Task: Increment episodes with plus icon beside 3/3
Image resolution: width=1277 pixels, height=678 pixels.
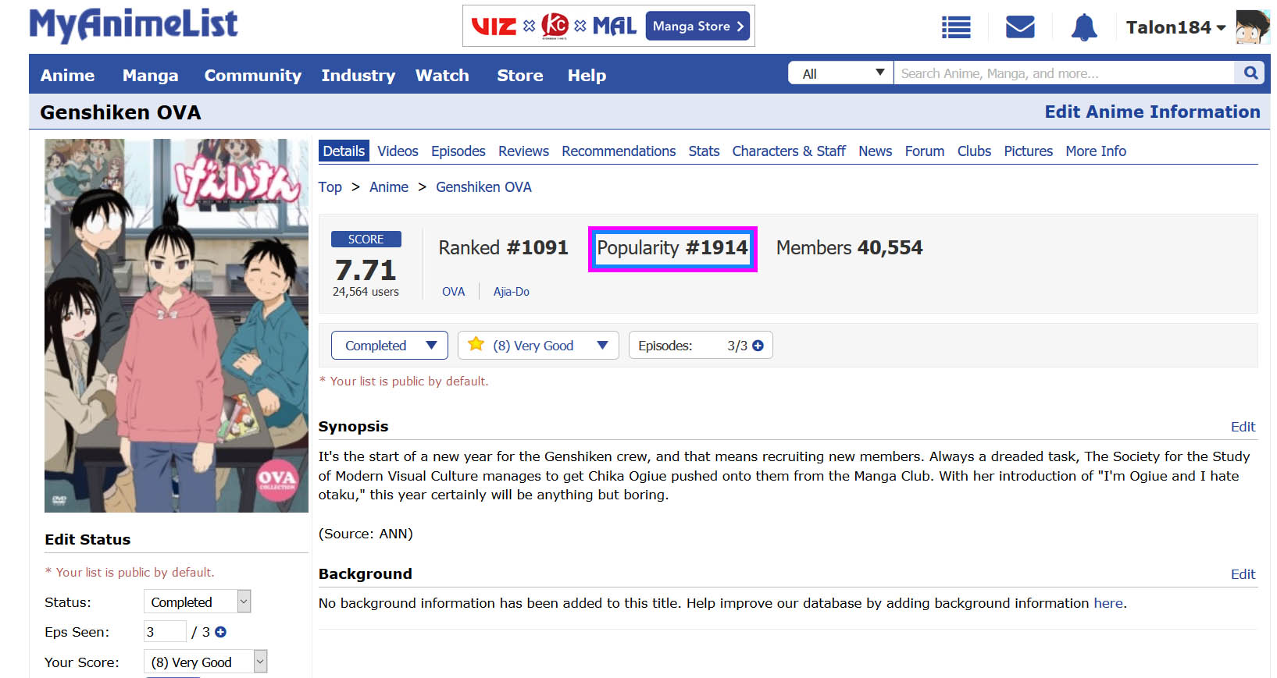Action: [x=758, y=346]
